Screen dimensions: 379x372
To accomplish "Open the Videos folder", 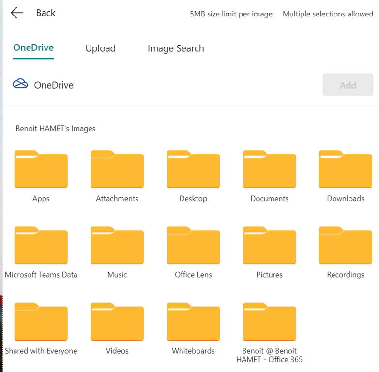I will [117, 322].
